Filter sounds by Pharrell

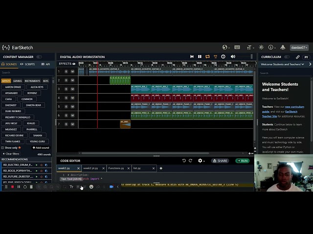32,129
